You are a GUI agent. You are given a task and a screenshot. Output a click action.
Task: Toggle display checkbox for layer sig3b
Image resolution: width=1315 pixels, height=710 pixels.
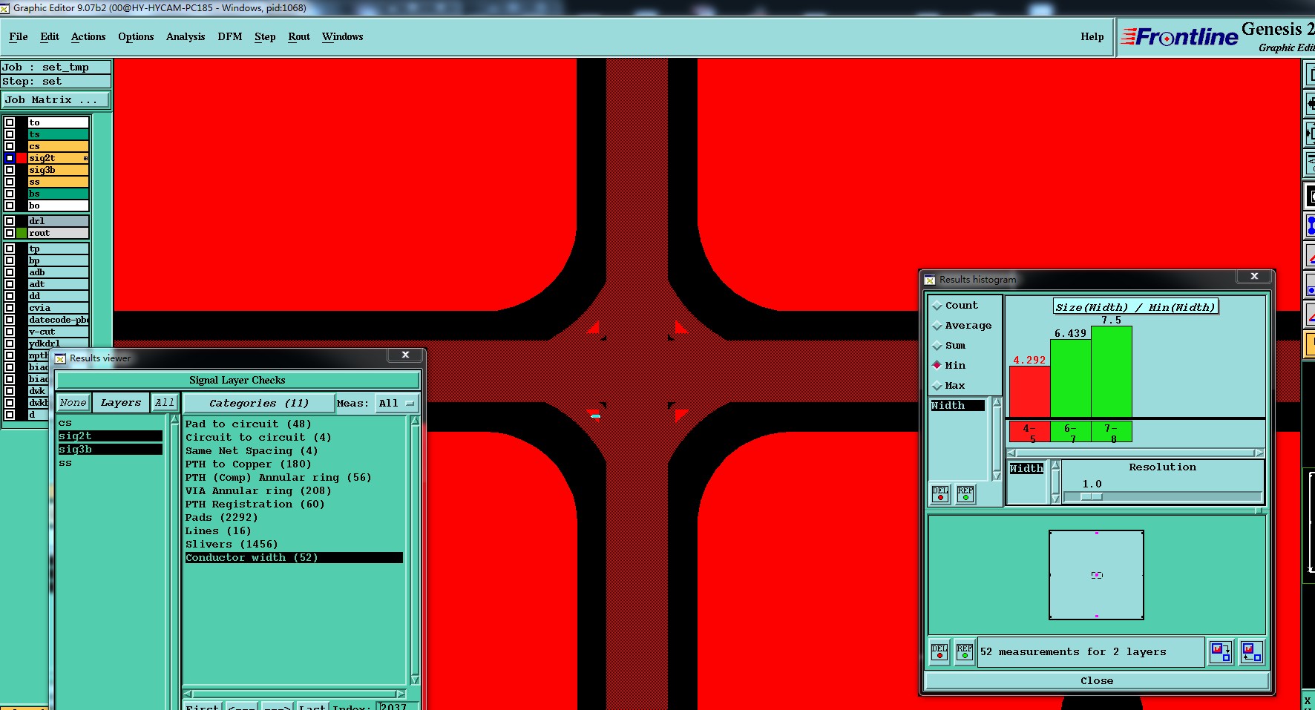coord(10,170)
